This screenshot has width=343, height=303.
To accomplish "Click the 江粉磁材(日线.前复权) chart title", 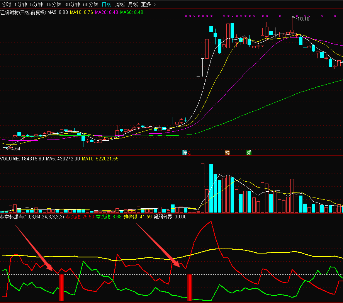I will 24,12.
